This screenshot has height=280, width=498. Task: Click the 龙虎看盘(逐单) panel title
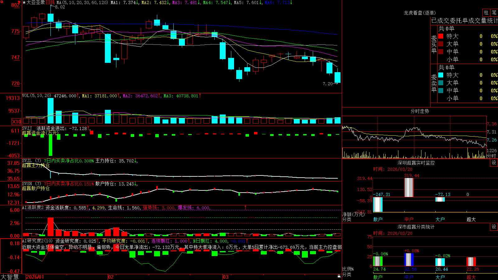[420, 13]
